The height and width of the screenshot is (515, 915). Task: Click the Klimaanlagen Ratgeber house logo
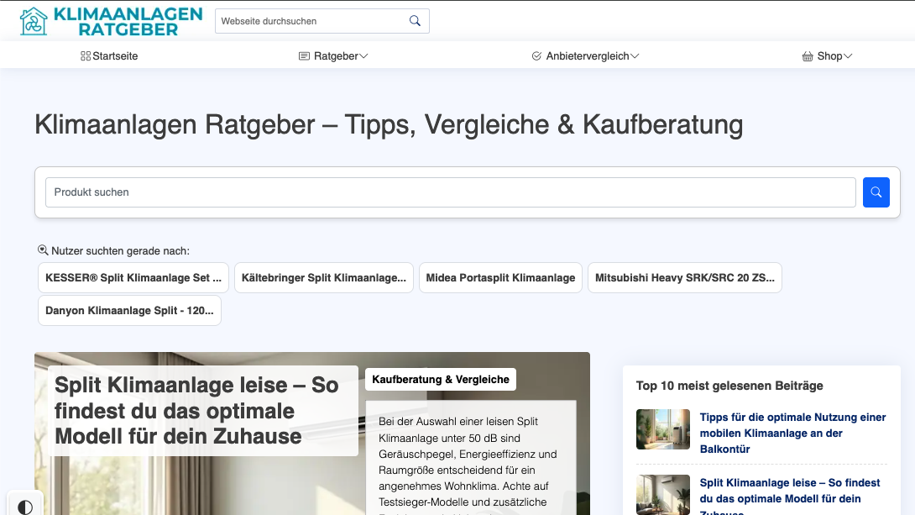pyautogui.click(x=32, y=21)
